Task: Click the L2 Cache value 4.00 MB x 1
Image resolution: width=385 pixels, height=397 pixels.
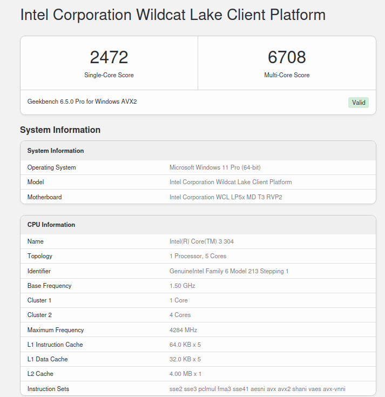Action: [x=185, y=374]
